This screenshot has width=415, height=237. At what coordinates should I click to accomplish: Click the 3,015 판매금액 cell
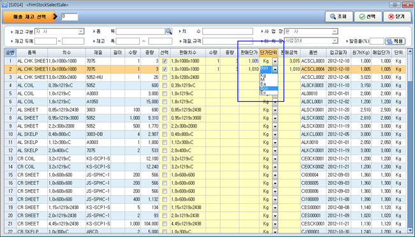[x=289, y=61]
